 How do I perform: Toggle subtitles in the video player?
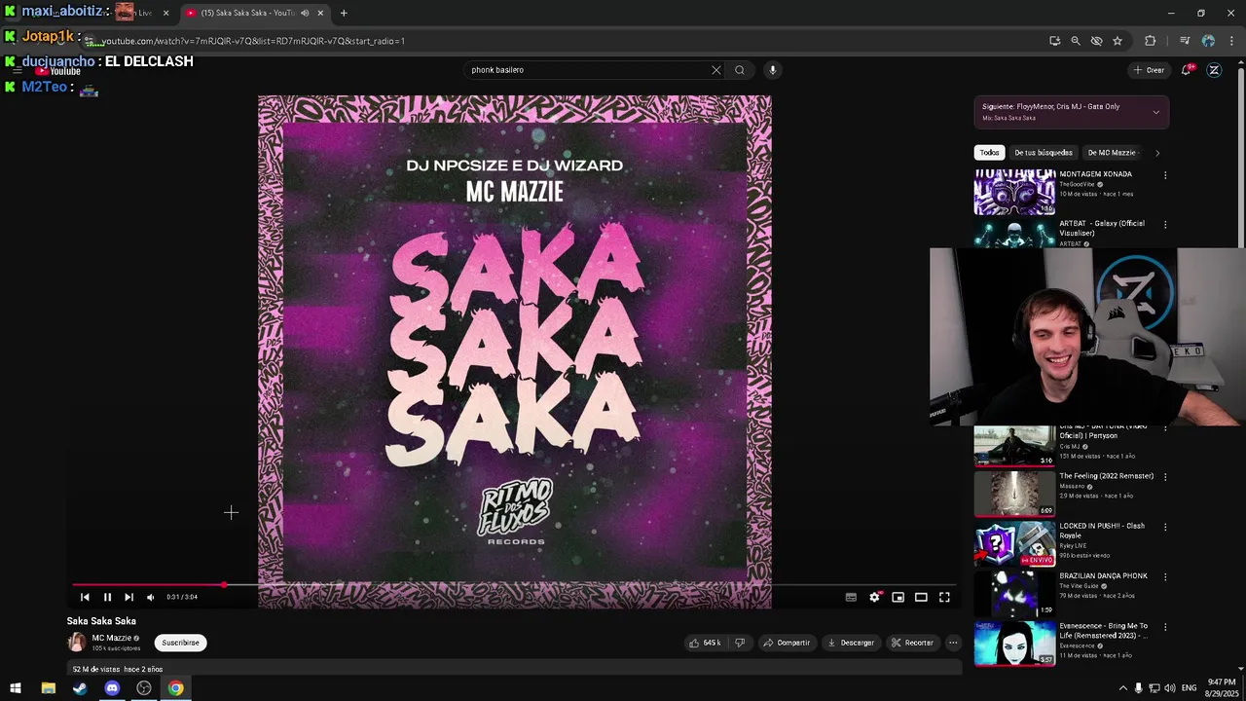tap(851, 597)
